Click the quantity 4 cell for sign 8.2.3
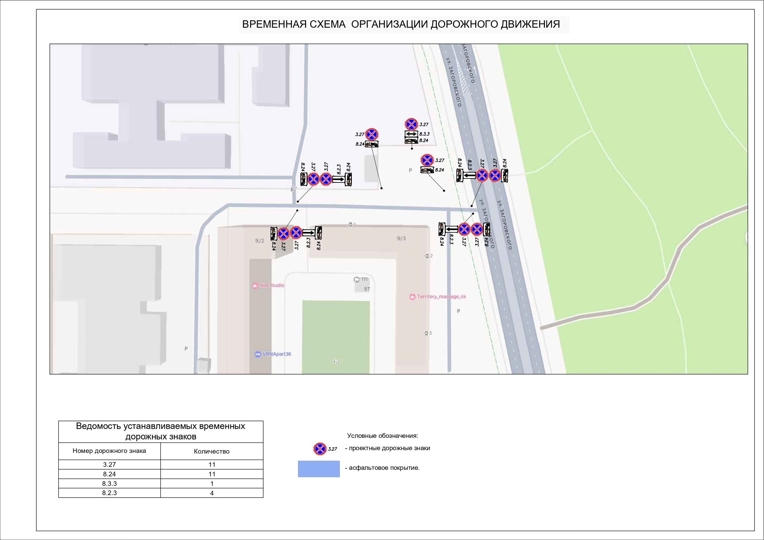The image size is (764, 540). click(x=212, y=493)
